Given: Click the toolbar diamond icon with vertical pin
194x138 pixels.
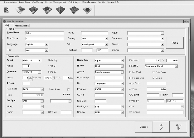Looking at the screenshot, I should pyautogui.click(x=60, y=10).
